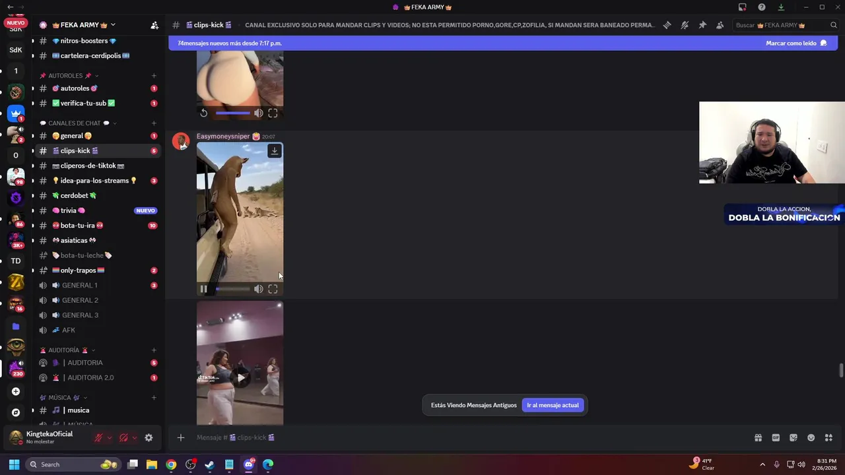845x475 pixels.
Task: Click Ir al mensaje actual button
Action: click(x=553, y=405)
